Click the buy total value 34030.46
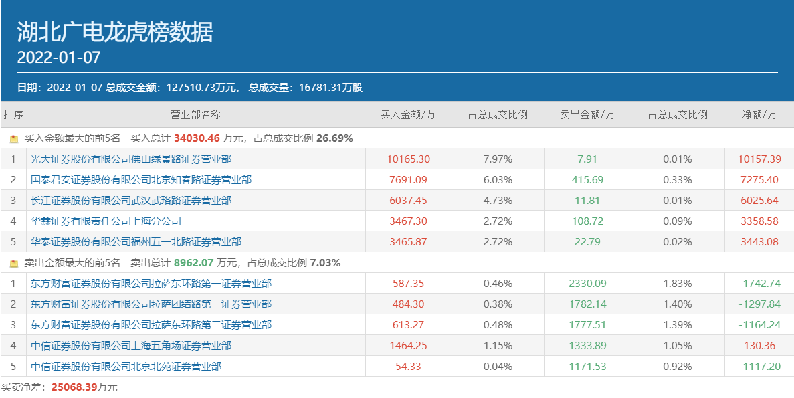794x398 pixels. pos(197,138)
